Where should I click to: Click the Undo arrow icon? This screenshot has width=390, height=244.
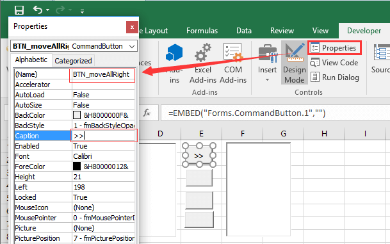point(38,10)
